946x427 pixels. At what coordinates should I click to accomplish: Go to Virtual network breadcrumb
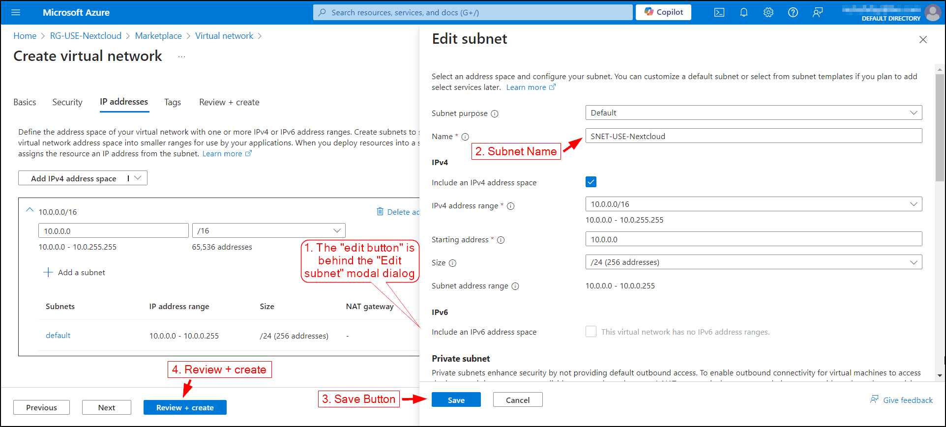point(224,36)
